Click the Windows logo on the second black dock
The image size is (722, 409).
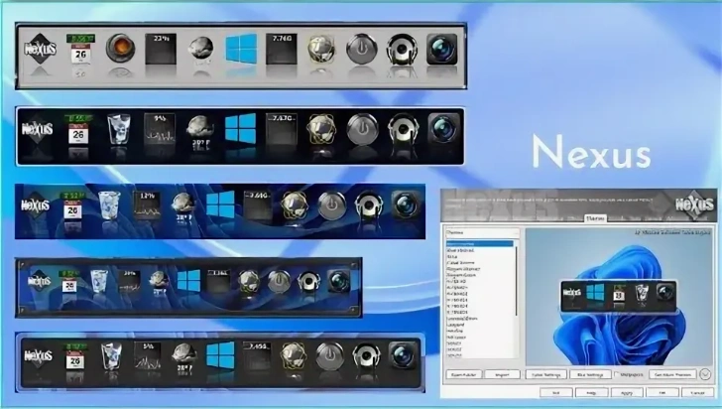coord(240,128)
